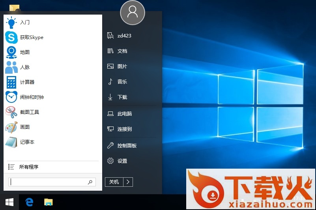Click the Windows Start button
The image size is (316, 210).
[9, 202]
